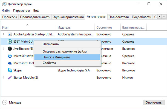The height and width of the screenshot is (109, 167).
Task: Click the Skype app icon
Action: coord(10,70)
